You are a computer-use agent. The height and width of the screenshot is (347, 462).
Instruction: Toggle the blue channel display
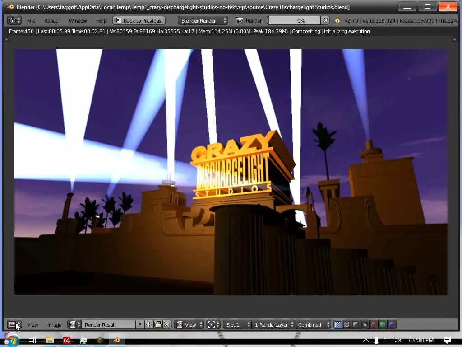click(x=392, y=324)
